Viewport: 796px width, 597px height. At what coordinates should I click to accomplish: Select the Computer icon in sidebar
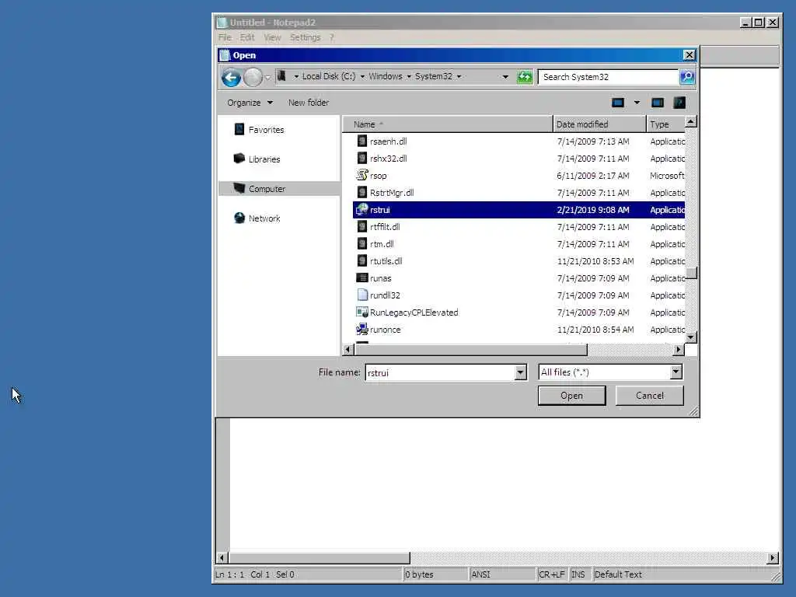pyautogui.click(x=239, y=188)
